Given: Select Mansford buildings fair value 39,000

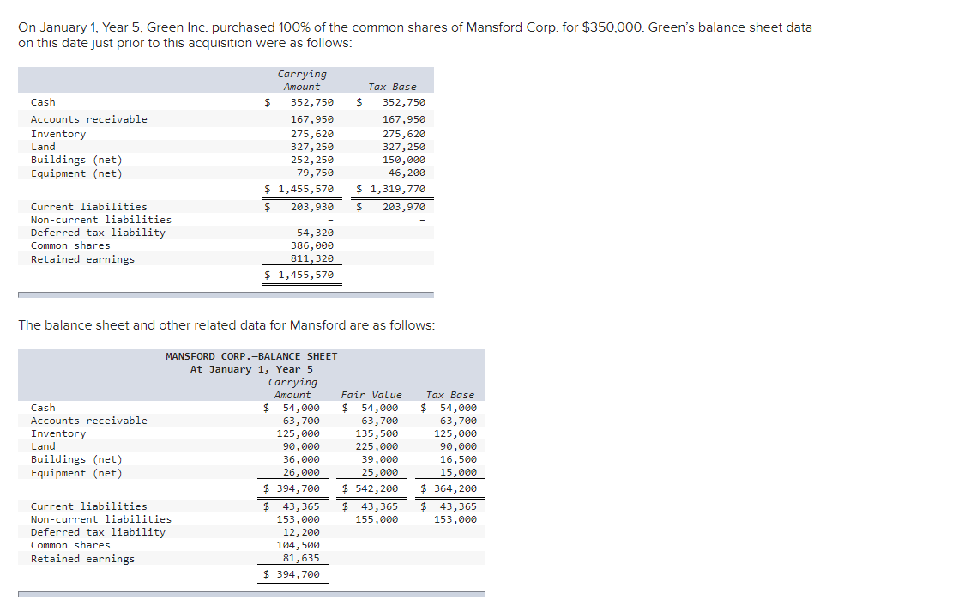Looking at the screenshot, I should click(x=379, y=459).
